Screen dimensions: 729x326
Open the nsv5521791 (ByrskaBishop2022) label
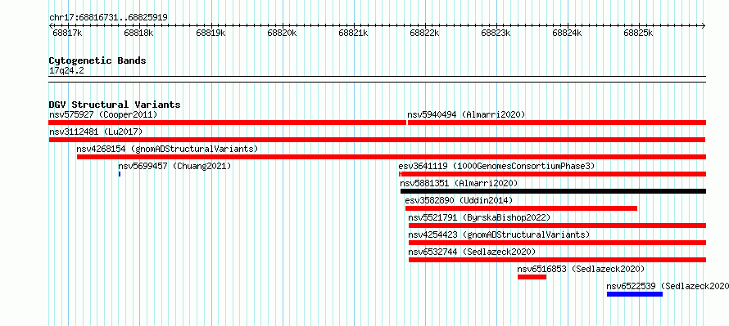479,217
